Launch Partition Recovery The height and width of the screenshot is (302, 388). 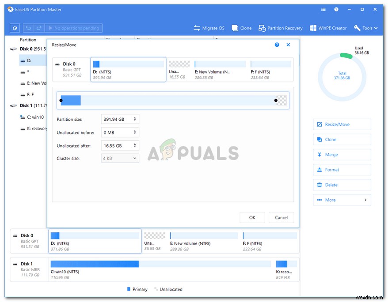pos(280,28)
